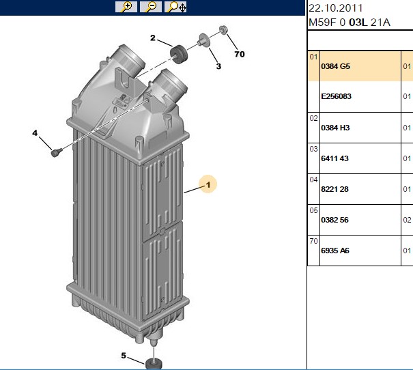This screenshot has width=413, height=370.
Task: Click callout number 3 near the washer
Action: tap(218, 66)
